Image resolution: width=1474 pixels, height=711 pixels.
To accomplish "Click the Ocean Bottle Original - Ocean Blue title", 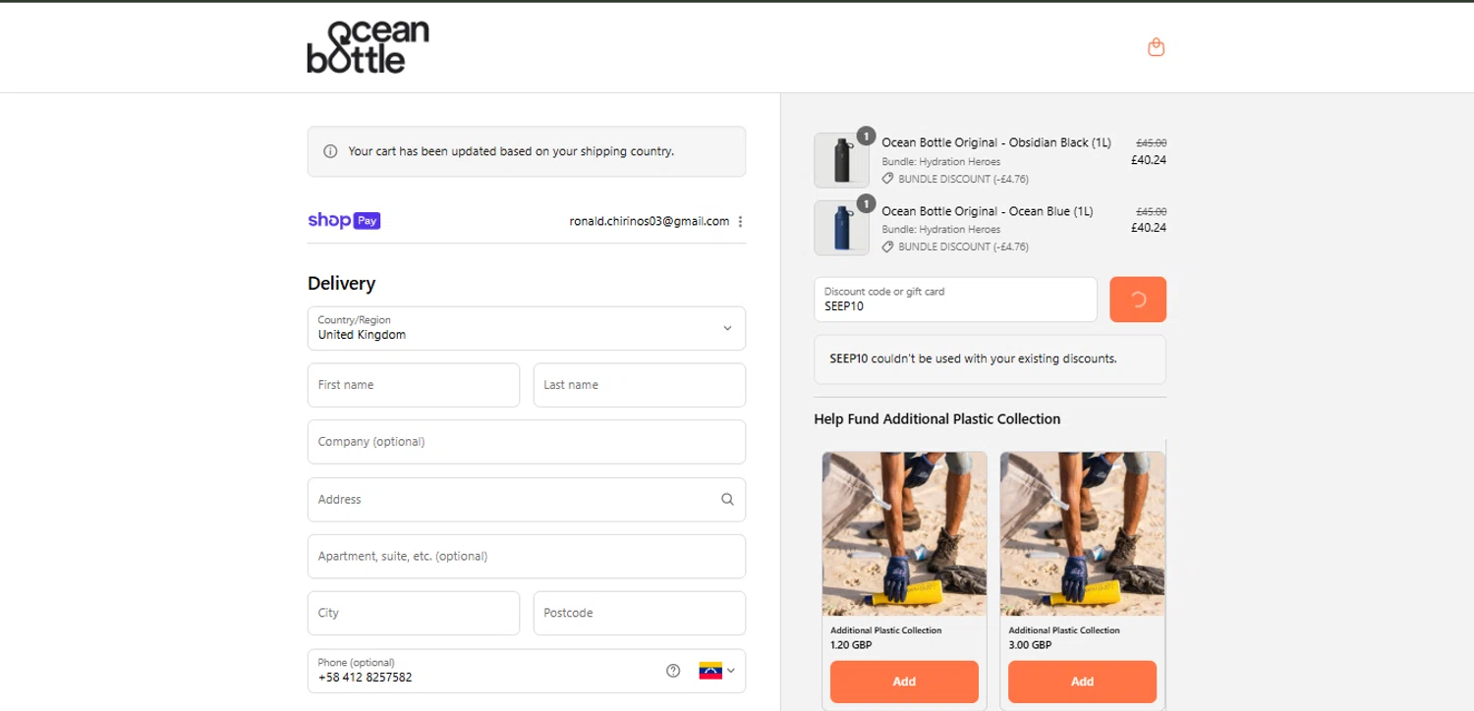I will 987,211.
